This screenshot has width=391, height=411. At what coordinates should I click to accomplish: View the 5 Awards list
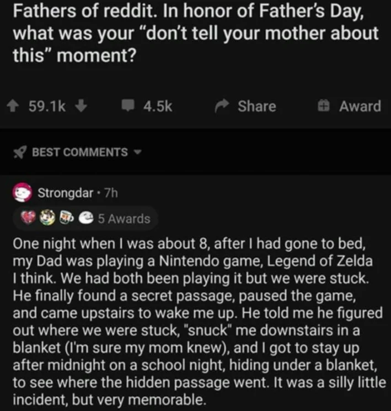[124, 219]
